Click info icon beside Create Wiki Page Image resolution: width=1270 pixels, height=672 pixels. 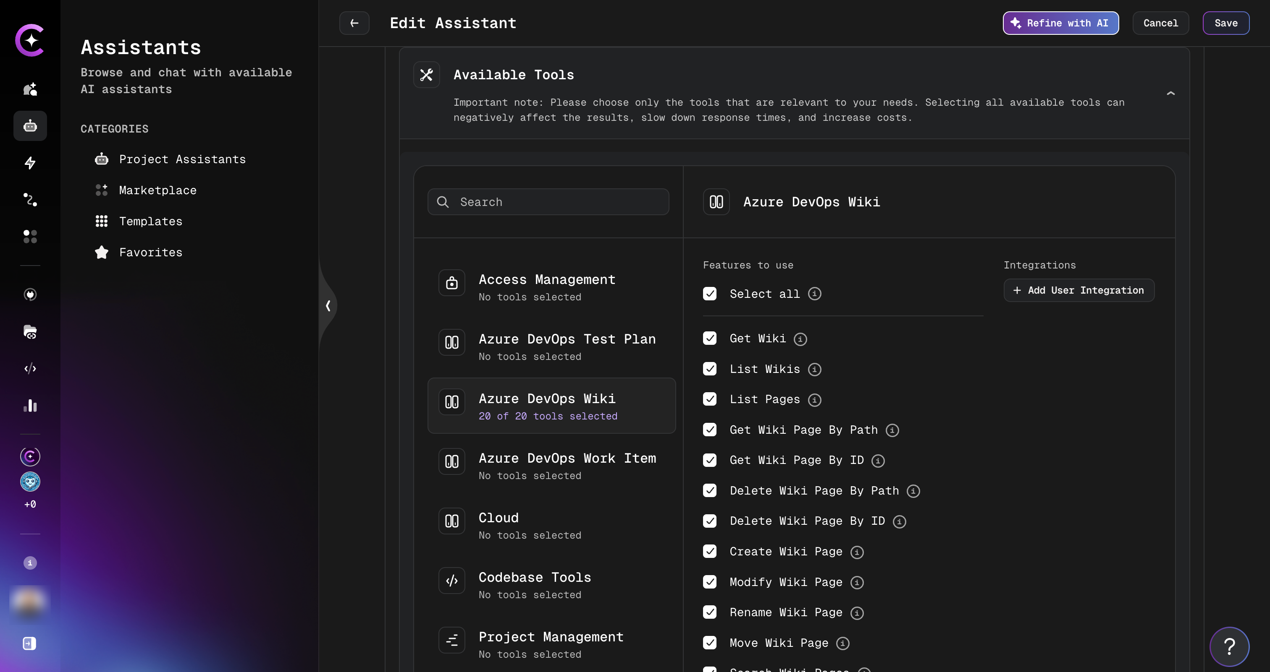click(x=857, y=552)
